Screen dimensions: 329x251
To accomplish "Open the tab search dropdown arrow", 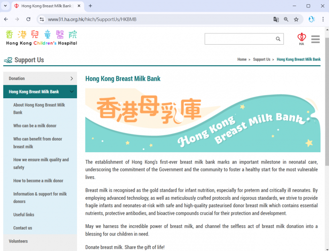I will coord(6,6).
